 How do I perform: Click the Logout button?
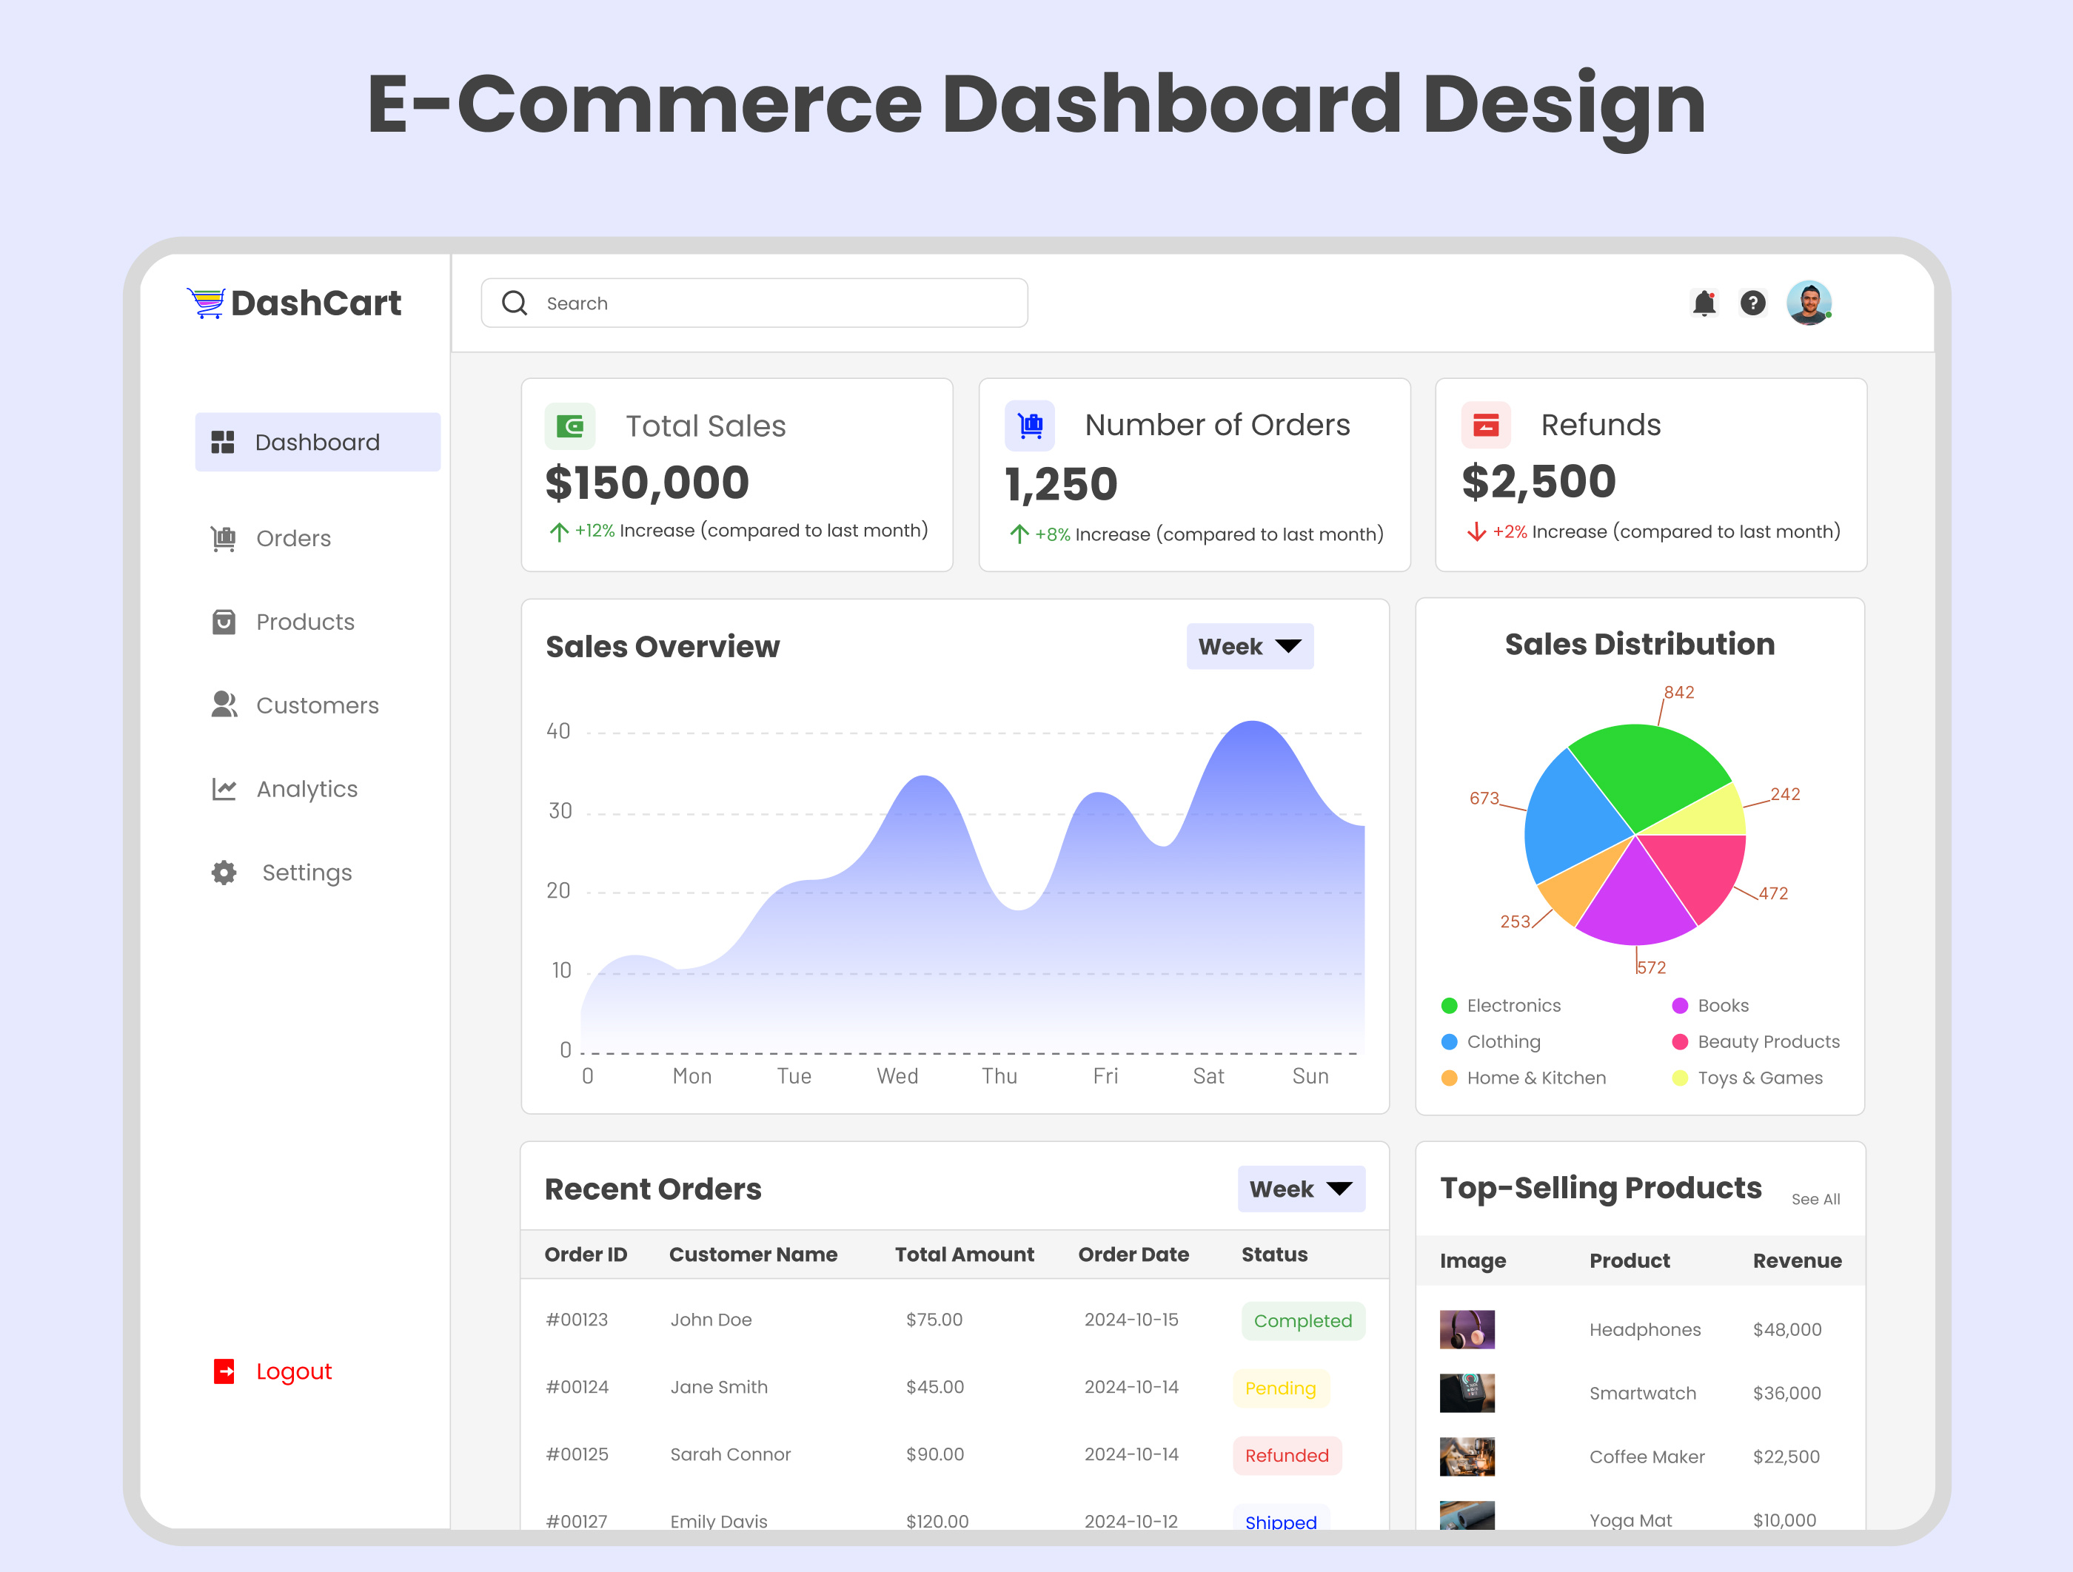point(271,1371)
